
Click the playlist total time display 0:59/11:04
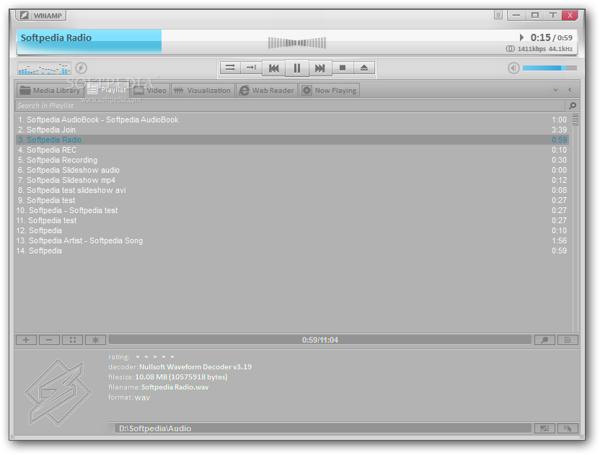coord(320,340)
